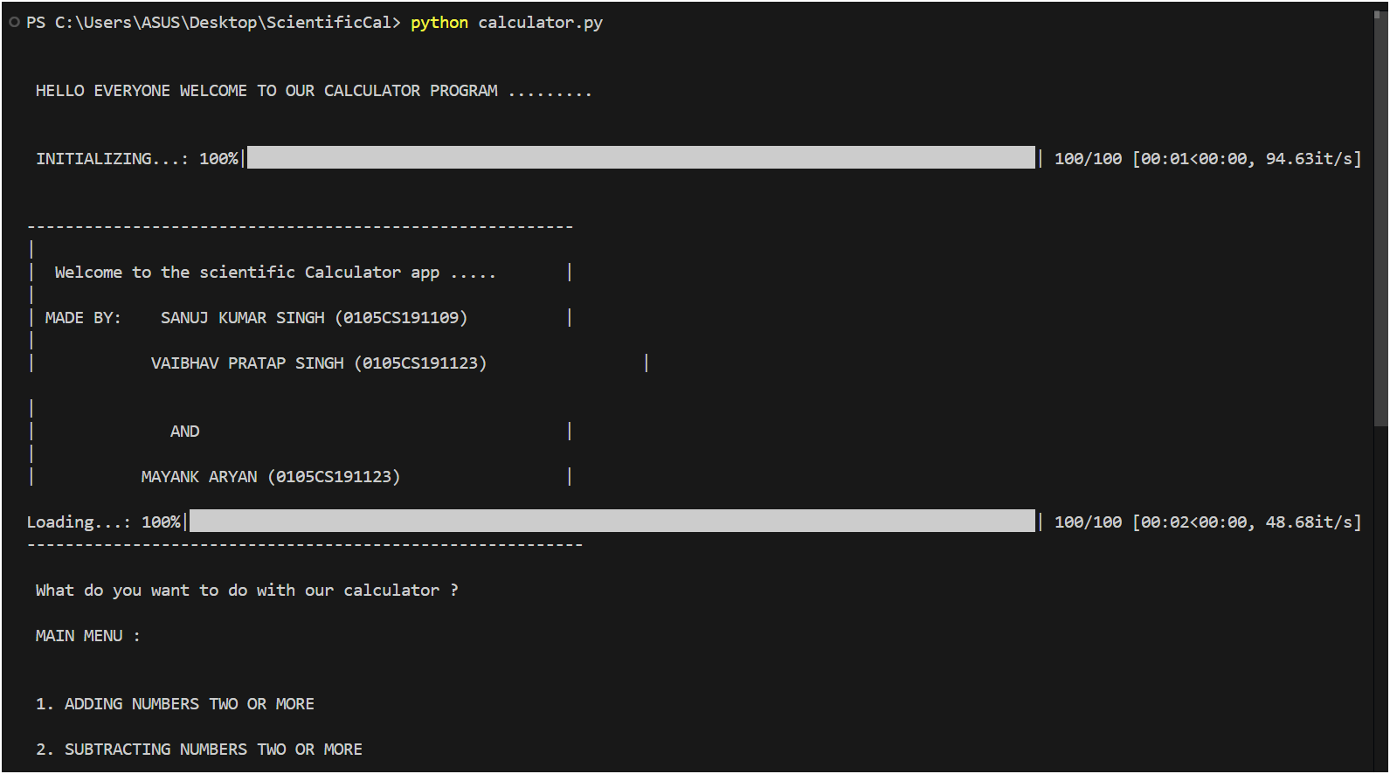Viewport: 1390px width, 774px height.
Task: Click the 'Loading...: 100%' label
Action: (104, 522)
